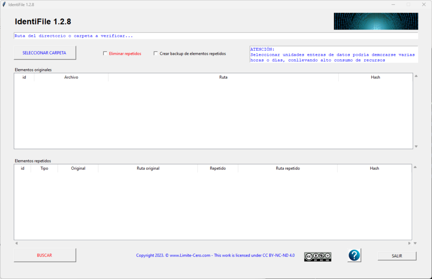The image size is (432, 279).
Task: Click down arrow of originals table scrollbar
Action: click(x=416, y=146)
